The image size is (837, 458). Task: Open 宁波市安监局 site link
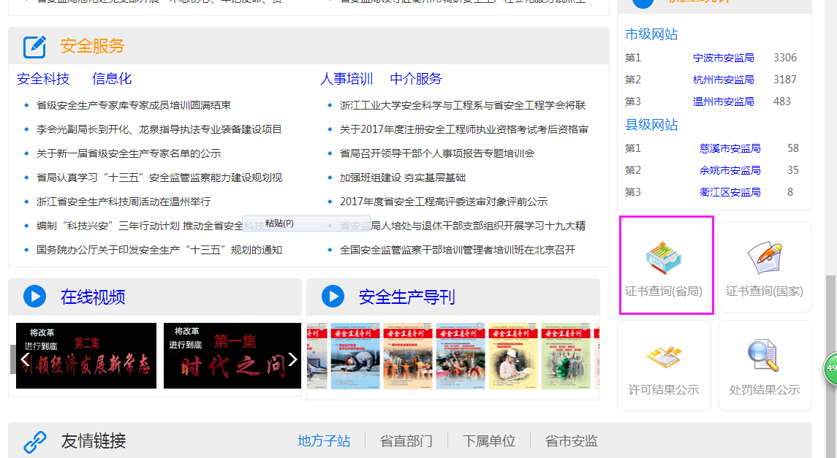click(x=723, y=58)
